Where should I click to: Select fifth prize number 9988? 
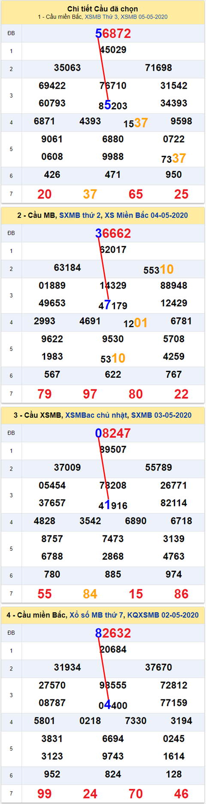113,157
